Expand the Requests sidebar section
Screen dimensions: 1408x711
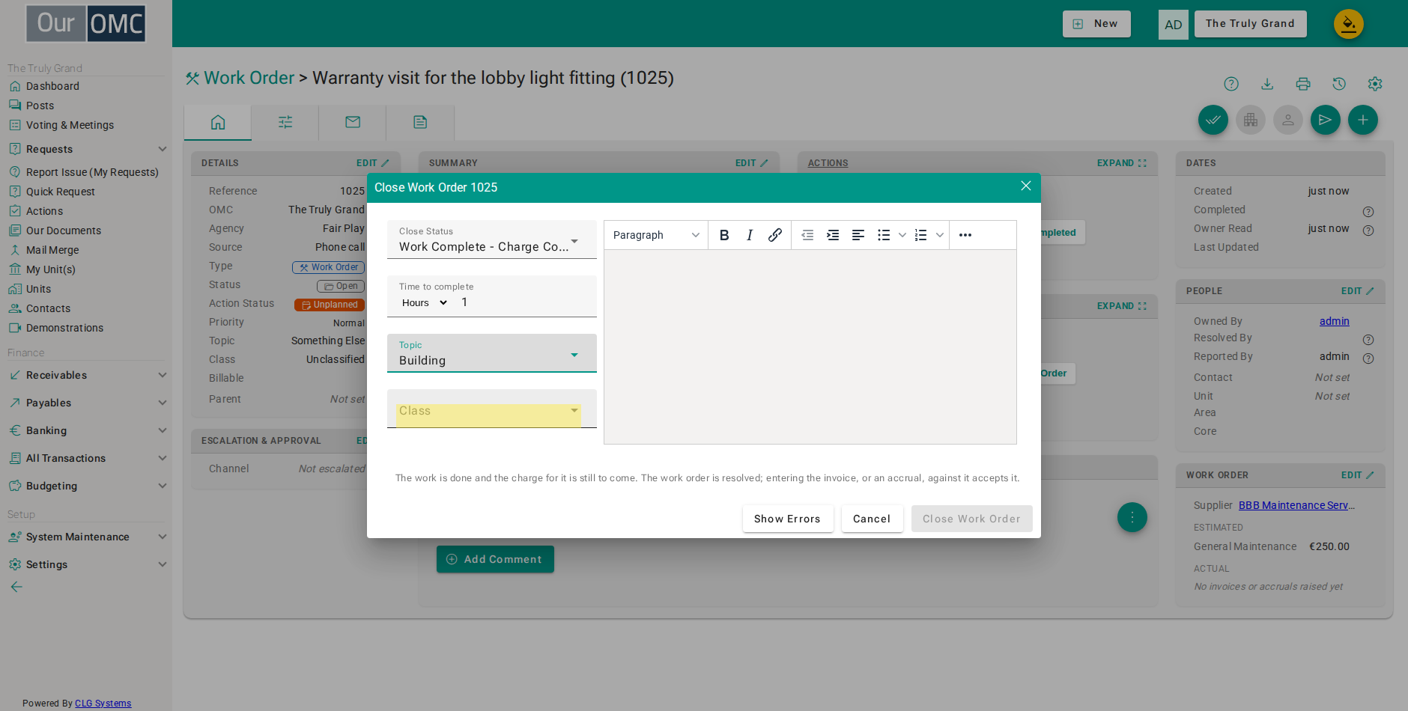[x=87, y=149]
